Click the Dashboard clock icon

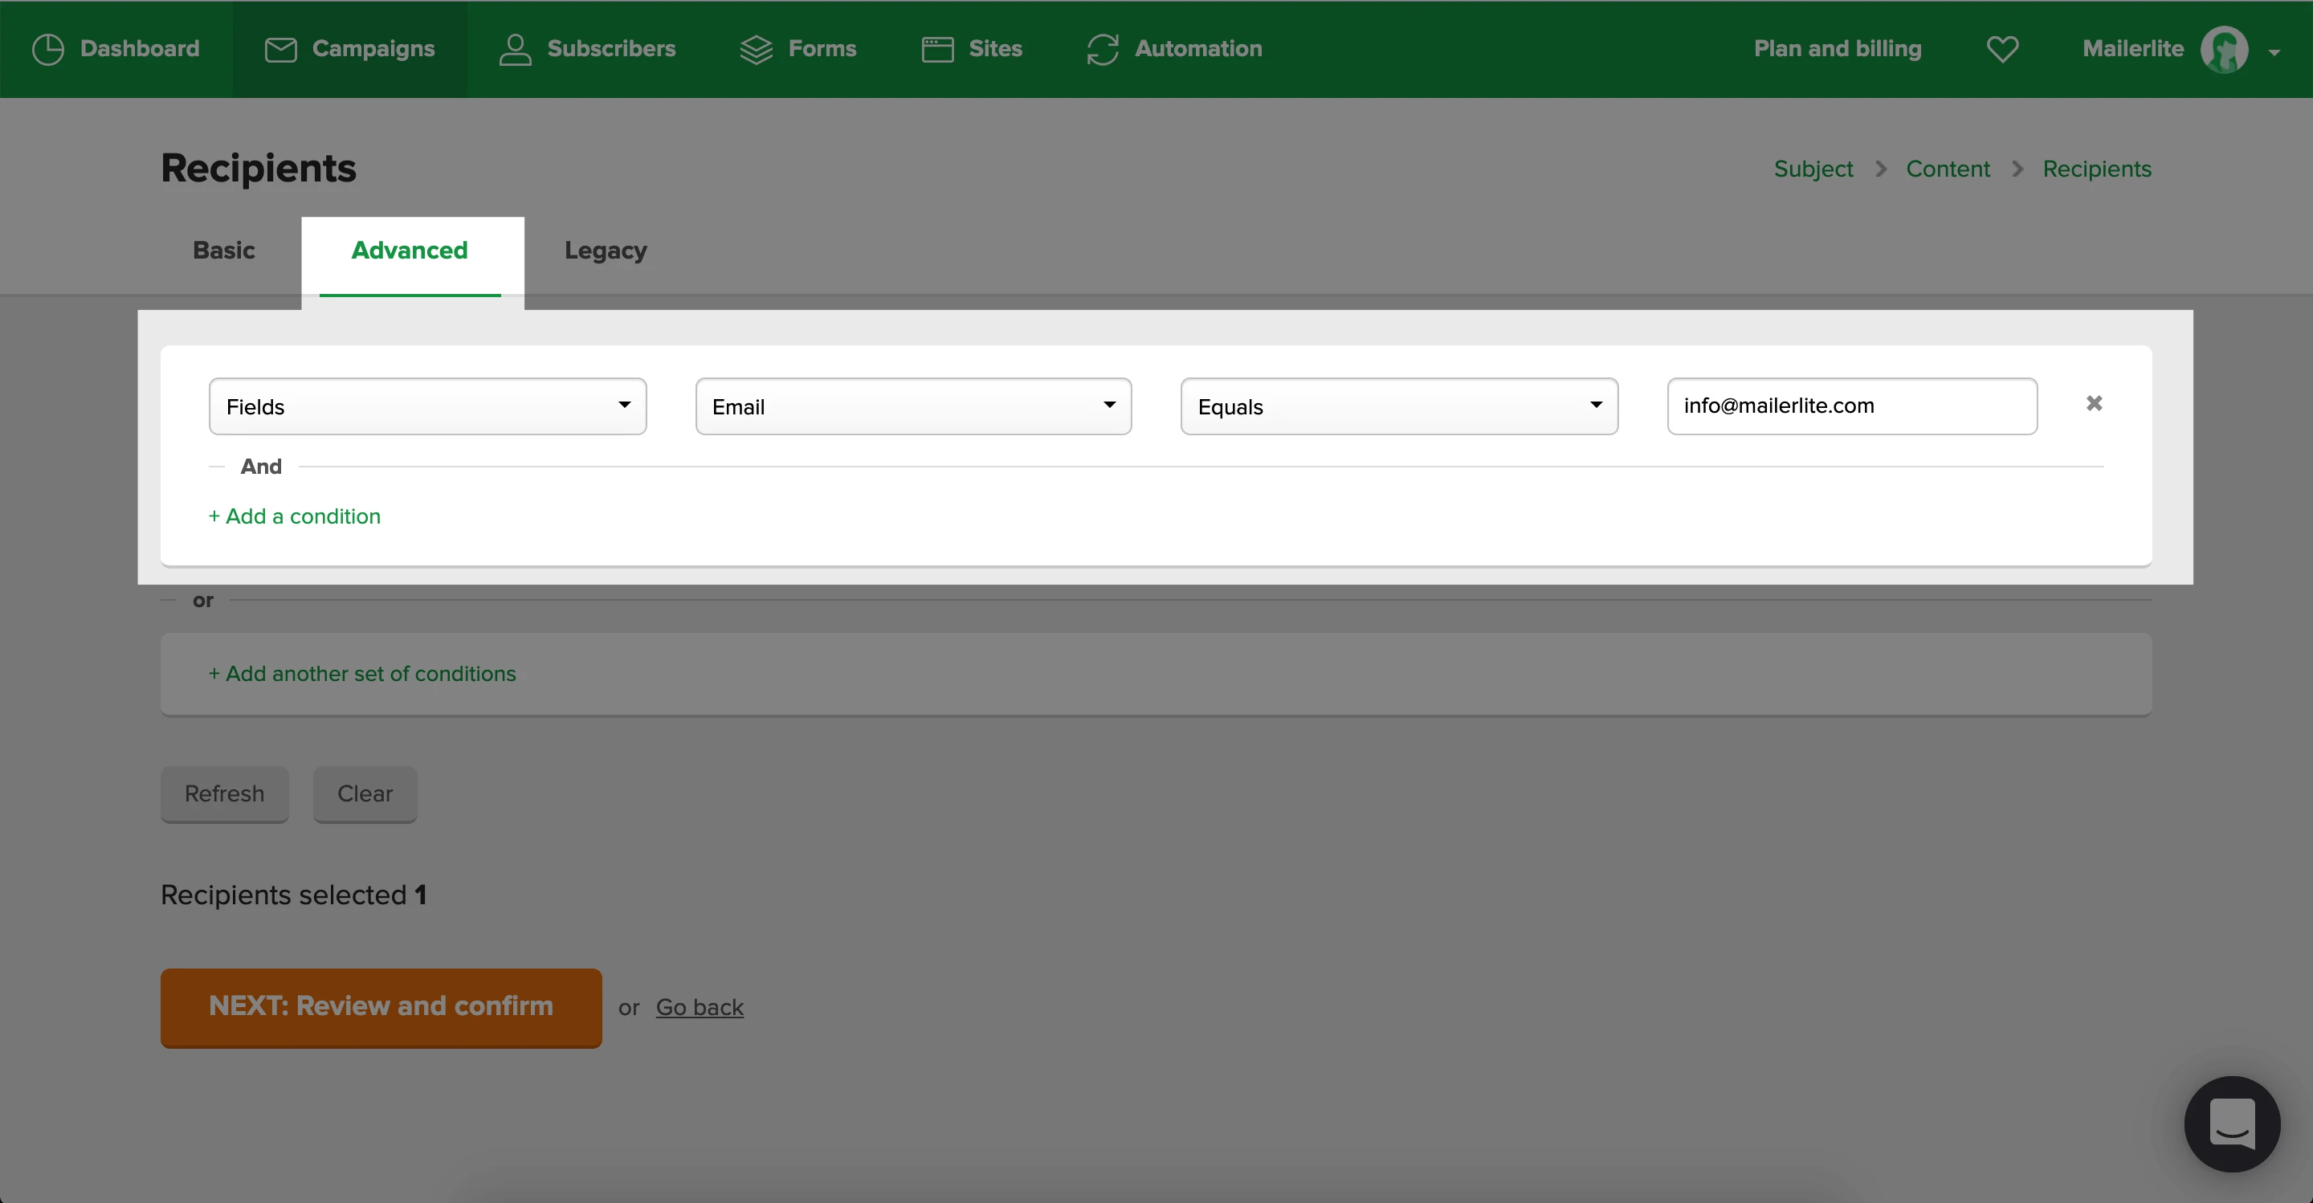tap(47, 49)
